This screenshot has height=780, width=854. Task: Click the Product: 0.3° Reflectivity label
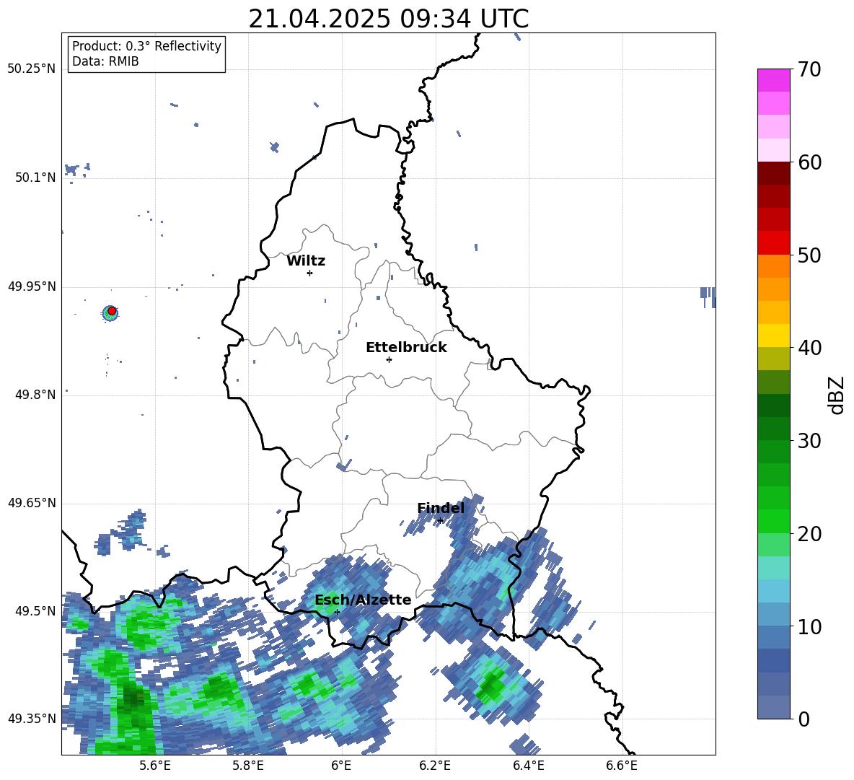click(146, 45)
